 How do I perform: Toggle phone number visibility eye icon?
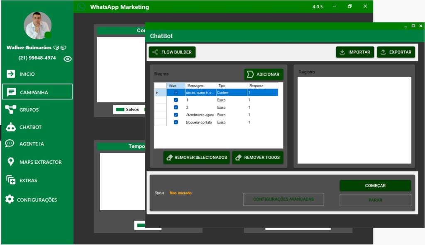coord(68,59)
